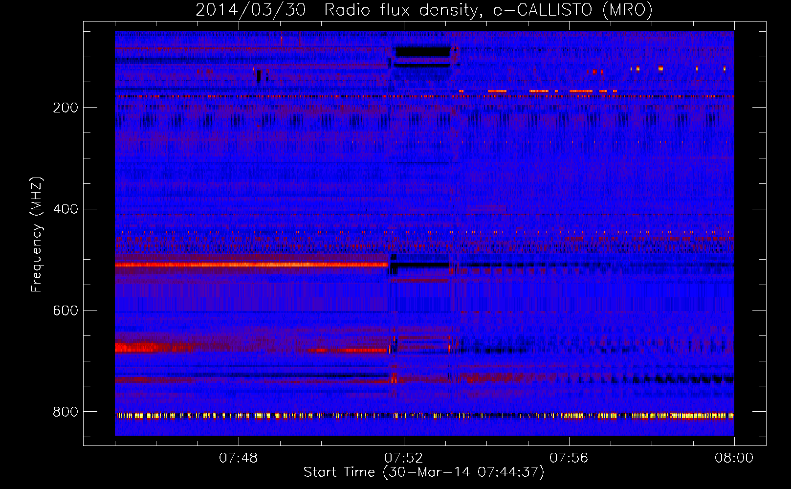Screen dimensions: 791x489
Task: Click the 800 frequency tick label
Action: [66, 412]
